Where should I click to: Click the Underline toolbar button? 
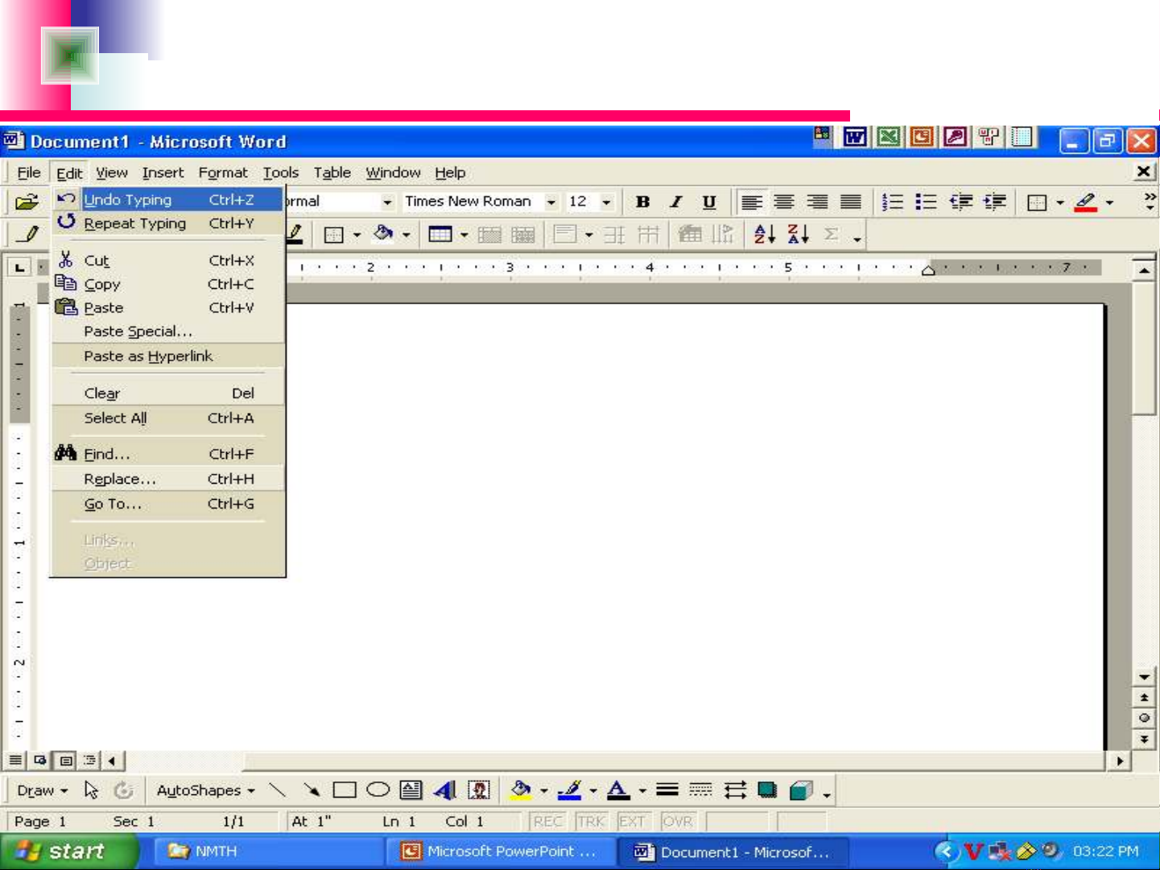click(708, 202)
